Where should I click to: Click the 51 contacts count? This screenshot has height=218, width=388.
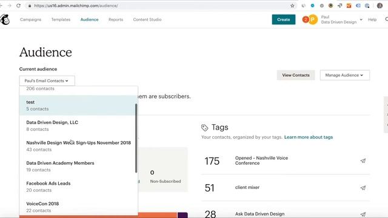point(209,188)
